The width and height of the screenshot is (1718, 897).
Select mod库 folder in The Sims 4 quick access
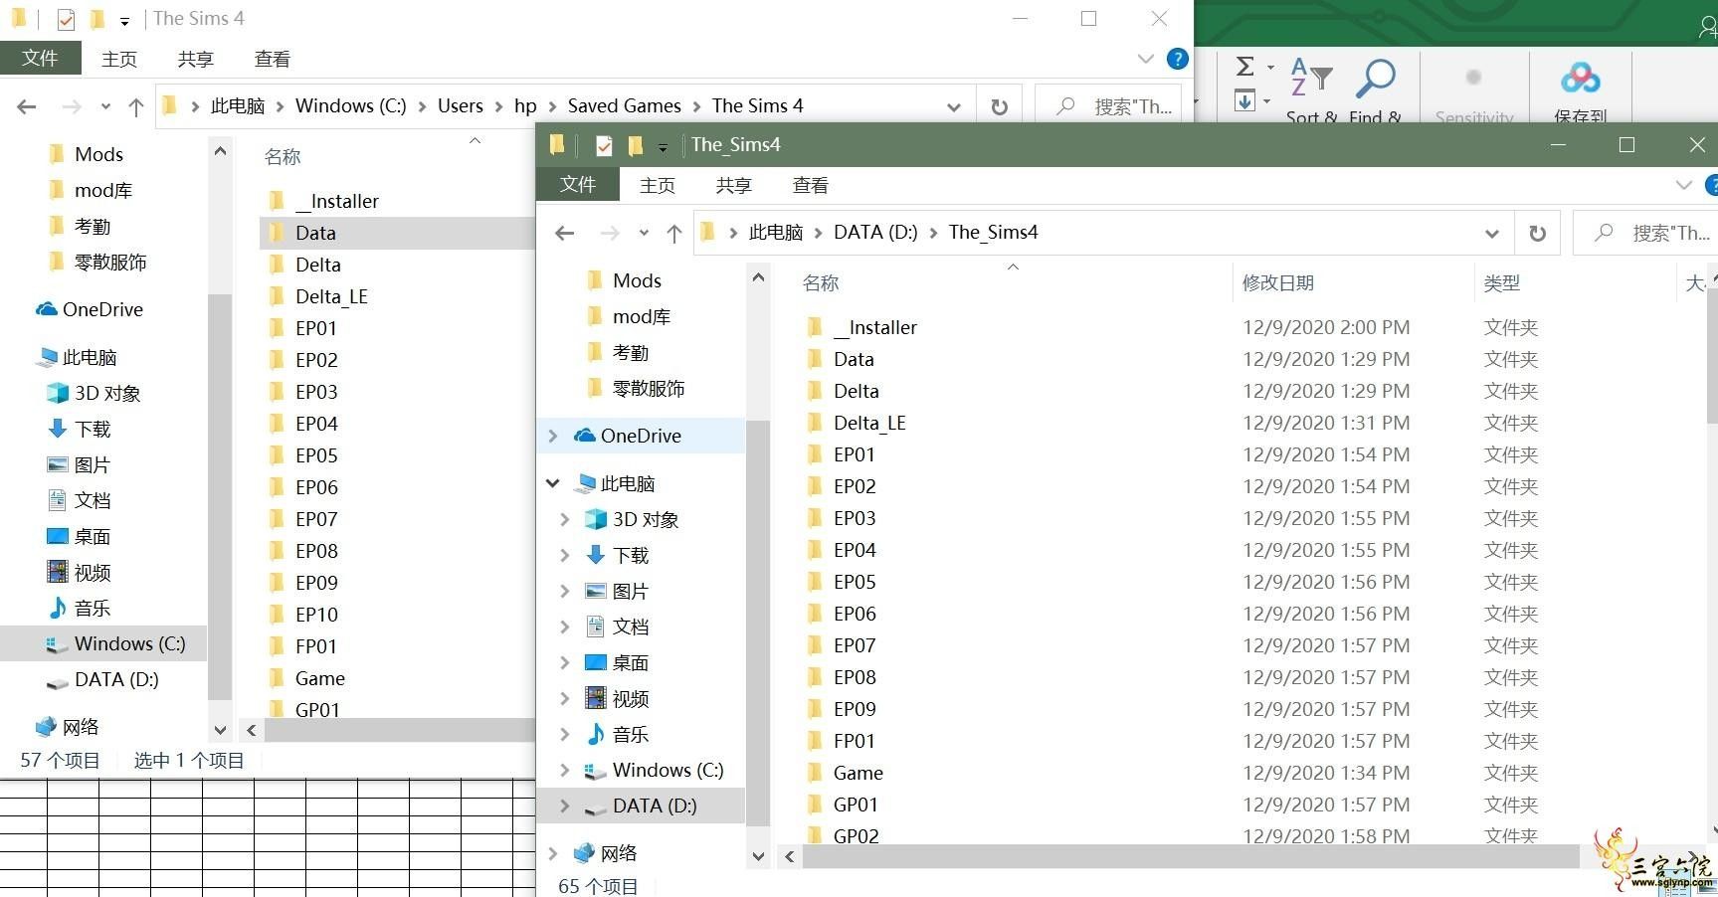click(x=103, y=190)
